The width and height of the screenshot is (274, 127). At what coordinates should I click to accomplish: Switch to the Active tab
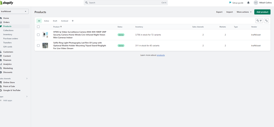point(47,21)
